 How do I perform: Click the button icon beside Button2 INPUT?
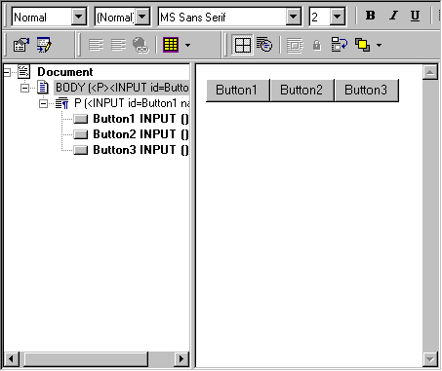tap(80, 134)
